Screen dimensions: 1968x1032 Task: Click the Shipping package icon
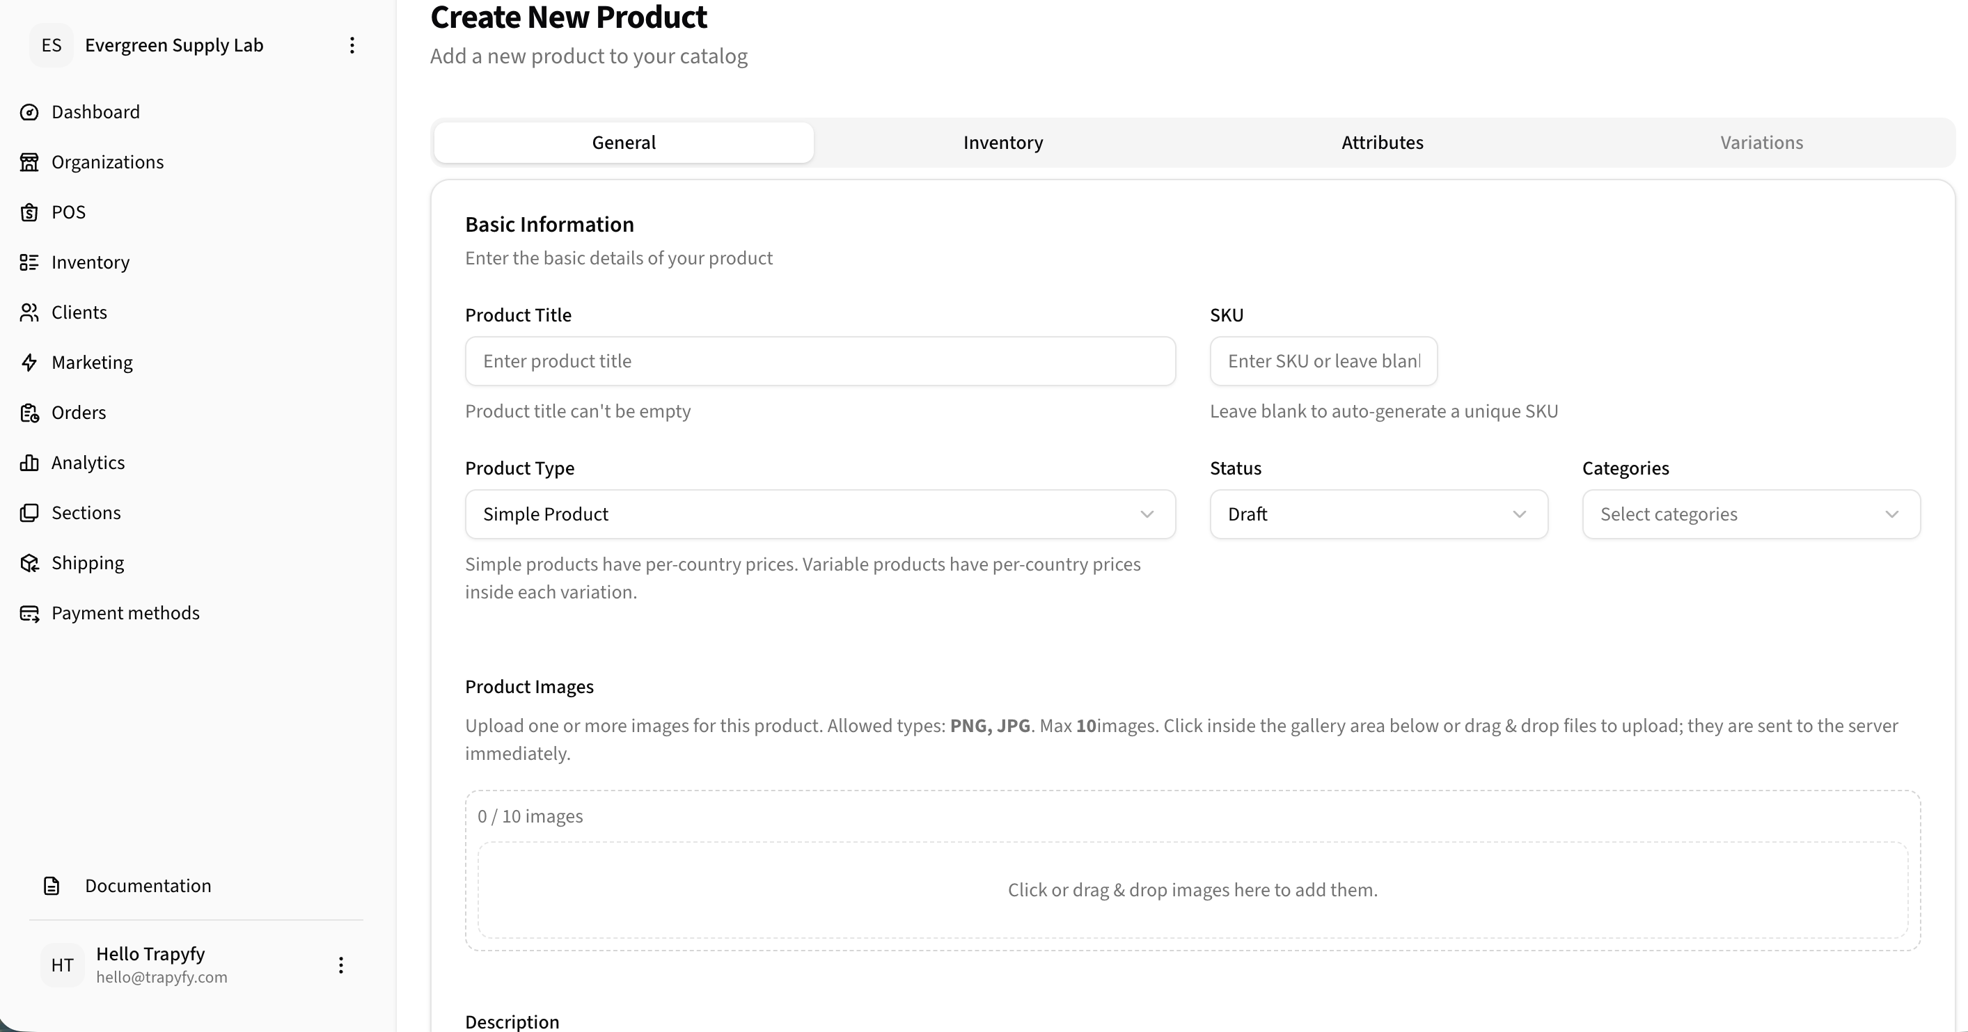pyautogui.click(x=29, y=563)
